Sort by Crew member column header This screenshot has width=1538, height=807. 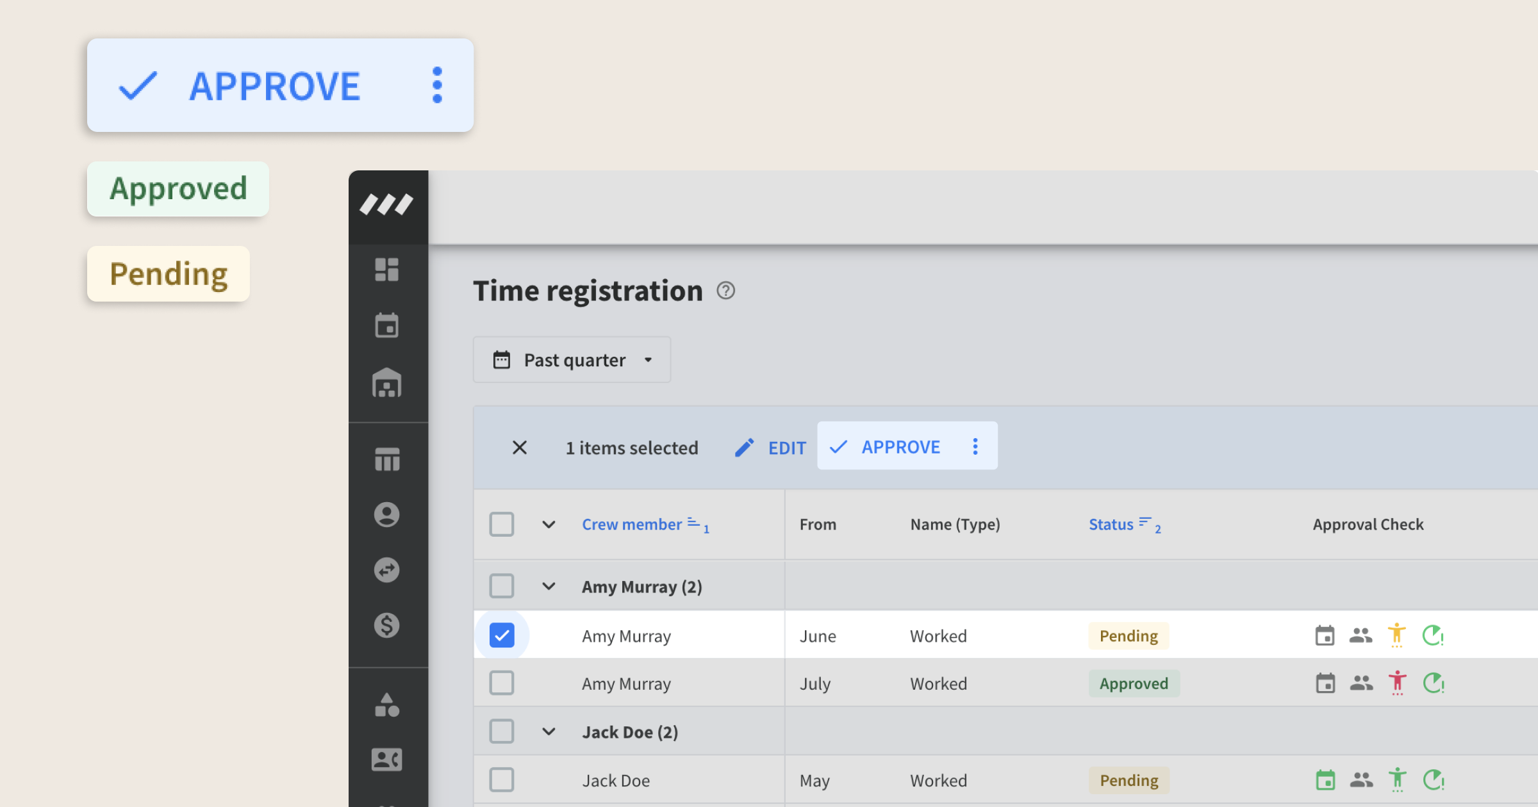tap(632, 525)
